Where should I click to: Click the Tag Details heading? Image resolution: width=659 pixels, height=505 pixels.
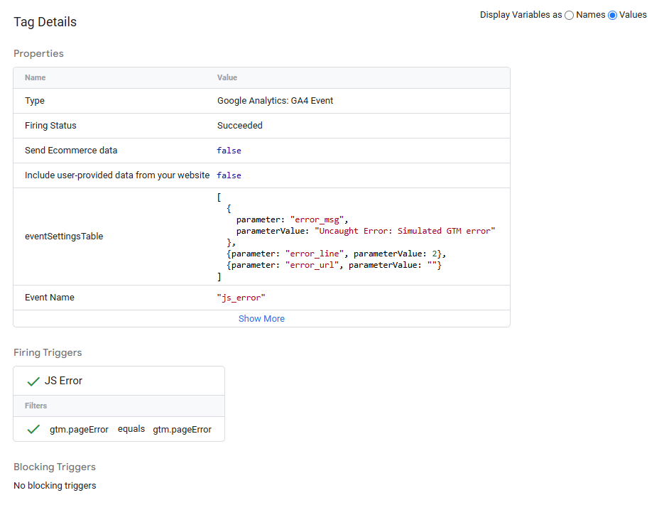coord(45,22)
